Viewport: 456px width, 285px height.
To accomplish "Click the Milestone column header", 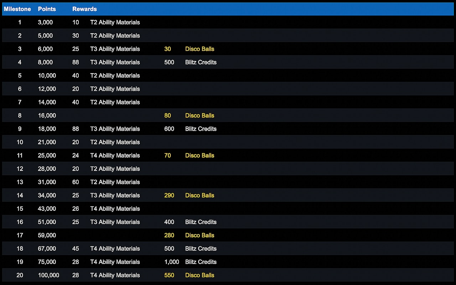I will (17, 9).
